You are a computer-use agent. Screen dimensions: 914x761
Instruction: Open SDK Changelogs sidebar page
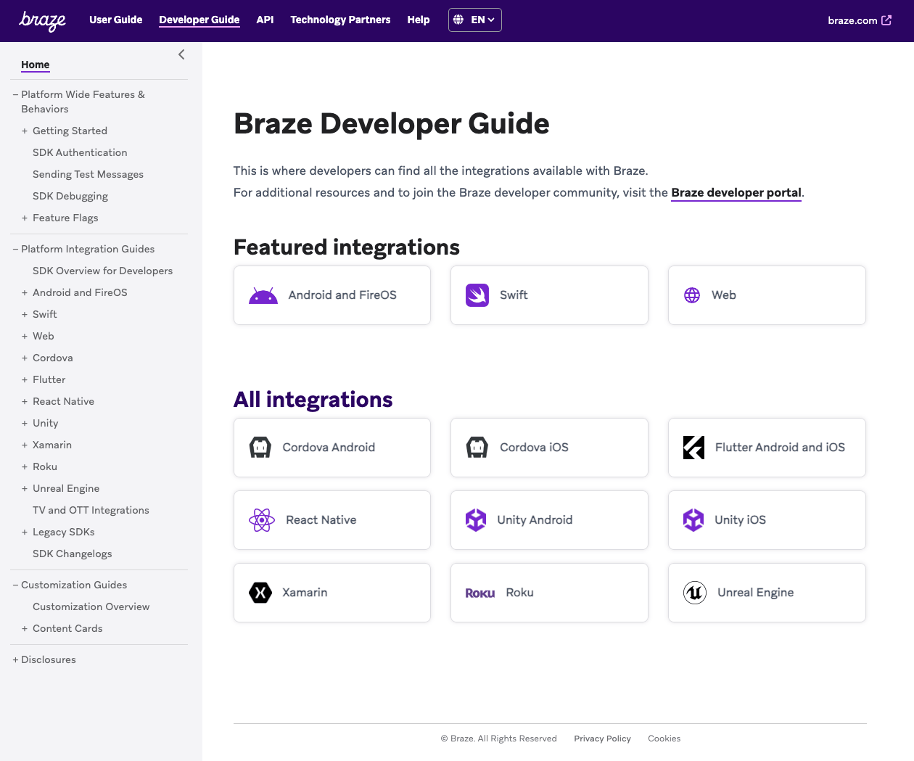coord(73,554)
